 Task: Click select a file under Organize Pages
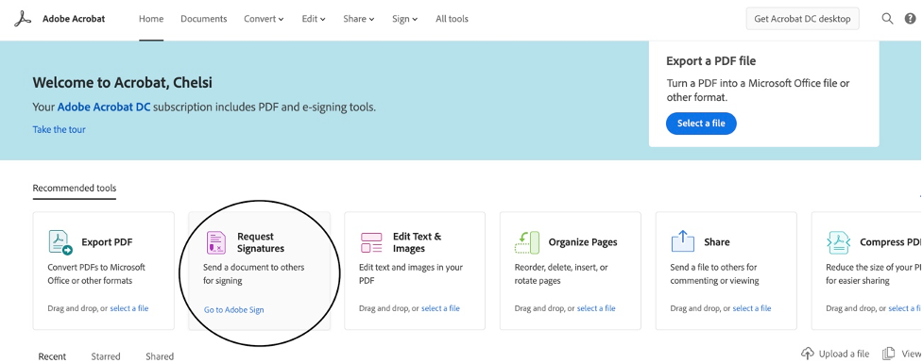point(596,308)
